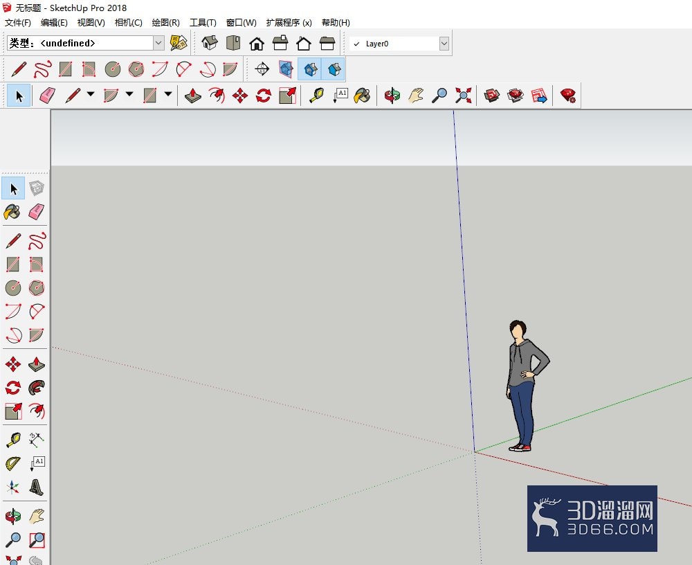Select the Follow Me tool in the left panel
692x565 pixels.
tap(37, 388)
